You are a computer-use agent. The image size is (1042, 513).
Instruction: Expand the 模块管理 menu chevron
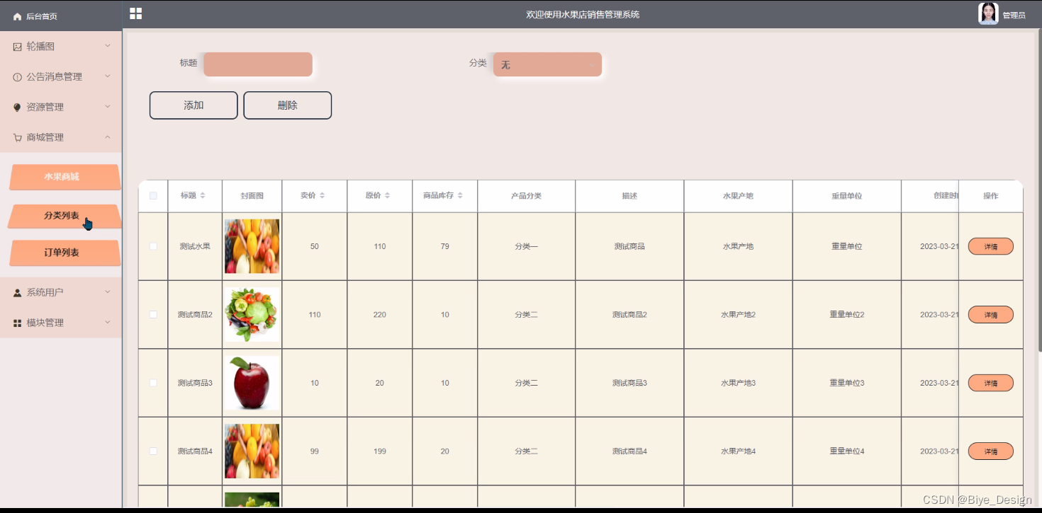pyautogui.click(x=108, y=322)
